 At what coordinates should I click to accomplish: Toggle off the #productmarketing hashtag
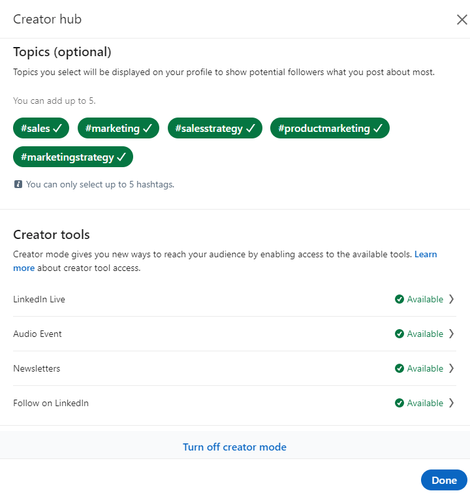point(330,129)
